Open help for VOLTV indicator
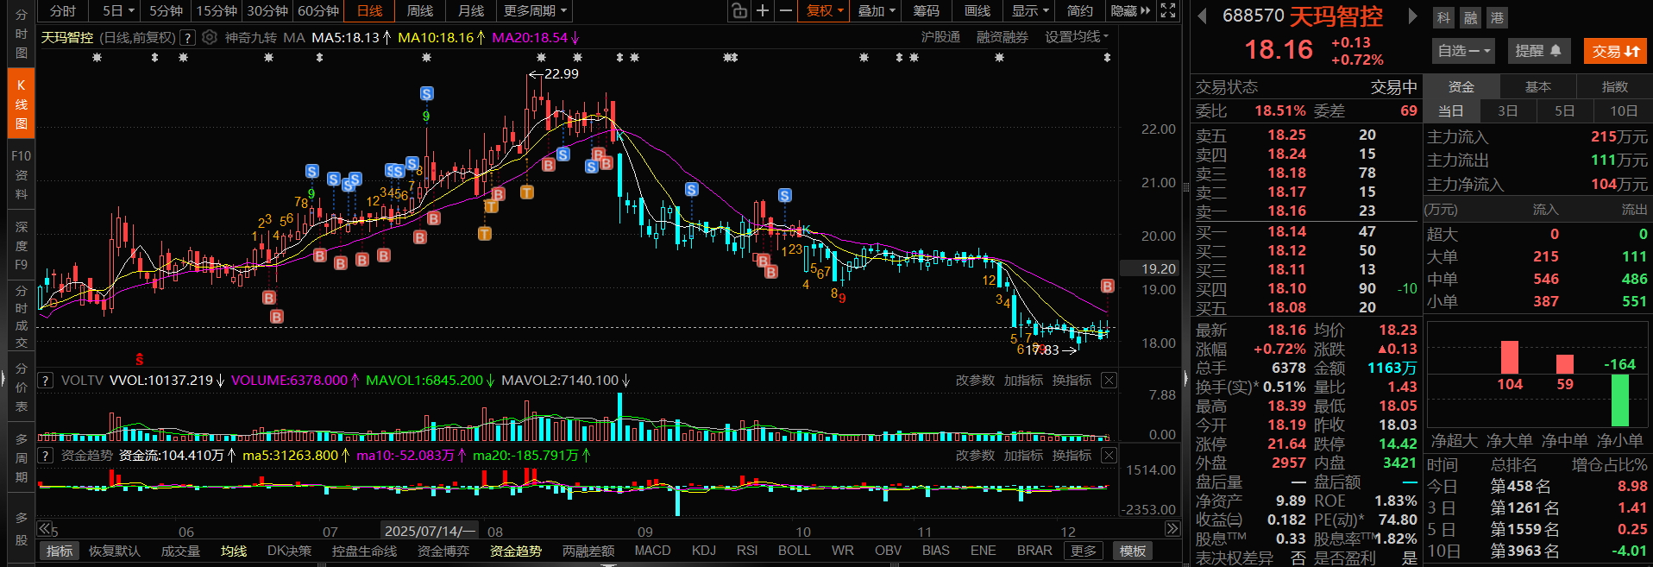Viewport: 1653px width, 567px height. (46, 380)
